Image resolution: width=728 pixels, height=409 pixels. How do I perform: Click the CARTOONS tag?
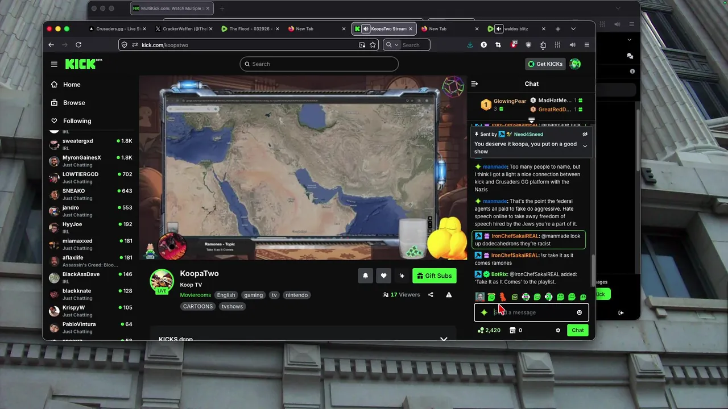tap(198, 306)
